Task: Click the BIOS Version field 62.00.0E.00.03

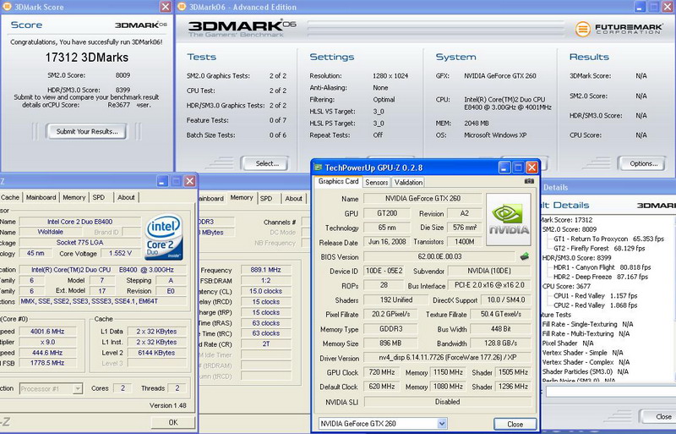Action: tap(439, 256)
